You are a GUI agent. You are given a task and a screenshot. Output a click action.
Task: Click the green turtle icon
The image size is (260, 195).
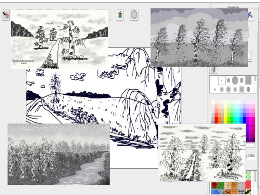pyautogui.click(x=120, y=15)
